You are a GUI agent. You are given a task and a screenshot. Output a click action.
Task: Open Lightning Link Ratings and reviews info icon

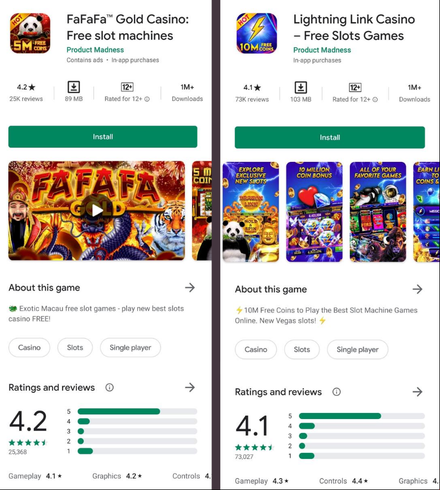[x=337, y=392]
